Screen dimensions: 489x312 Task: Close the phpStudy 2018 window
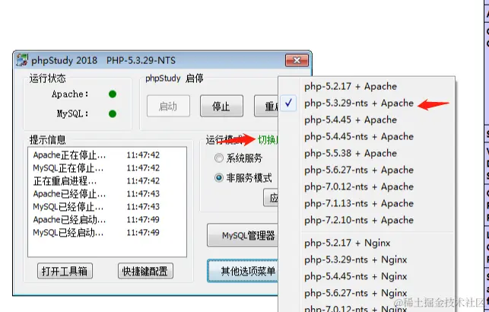(x=297, y=60)
